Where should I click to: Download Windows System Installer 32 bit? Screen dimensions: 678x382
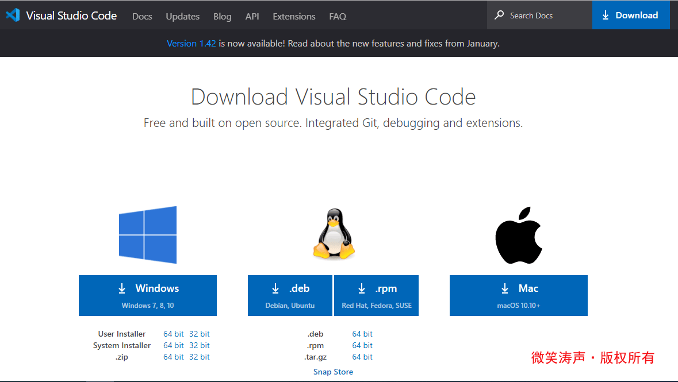point(200,346)
